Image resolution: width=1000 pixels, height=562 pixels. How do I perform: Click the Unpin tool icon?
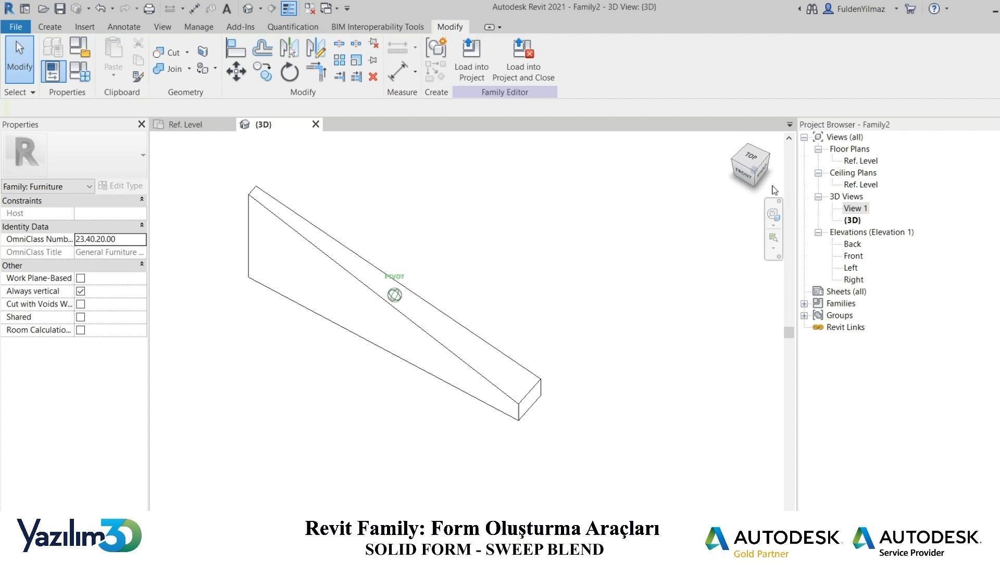pos(373,43)
